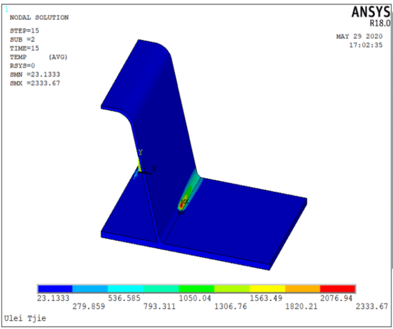Click the SMN =23.1333 text

pos(35,75)
